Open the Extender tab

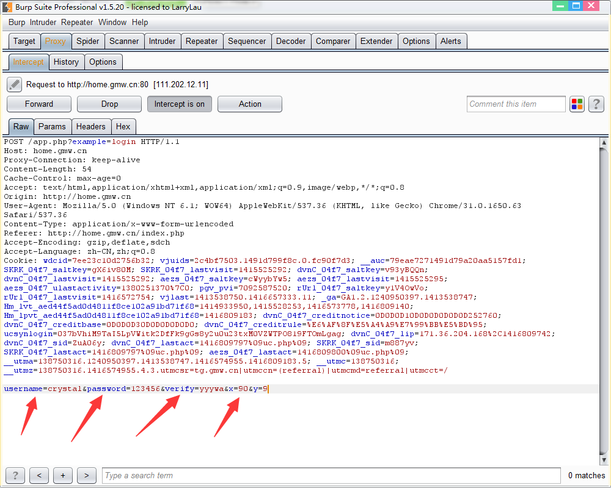tap(376, 41)
